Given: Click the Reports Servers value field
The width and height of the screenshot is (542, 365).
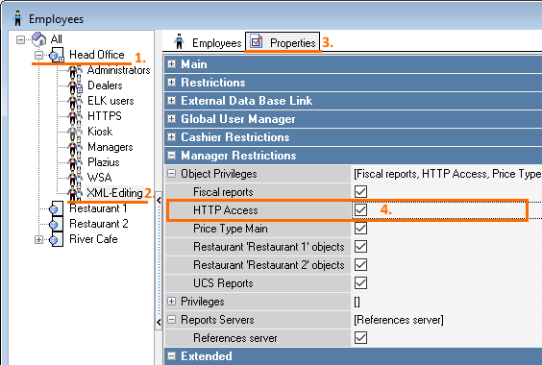Looking at the screenshot, I should 447,320.
